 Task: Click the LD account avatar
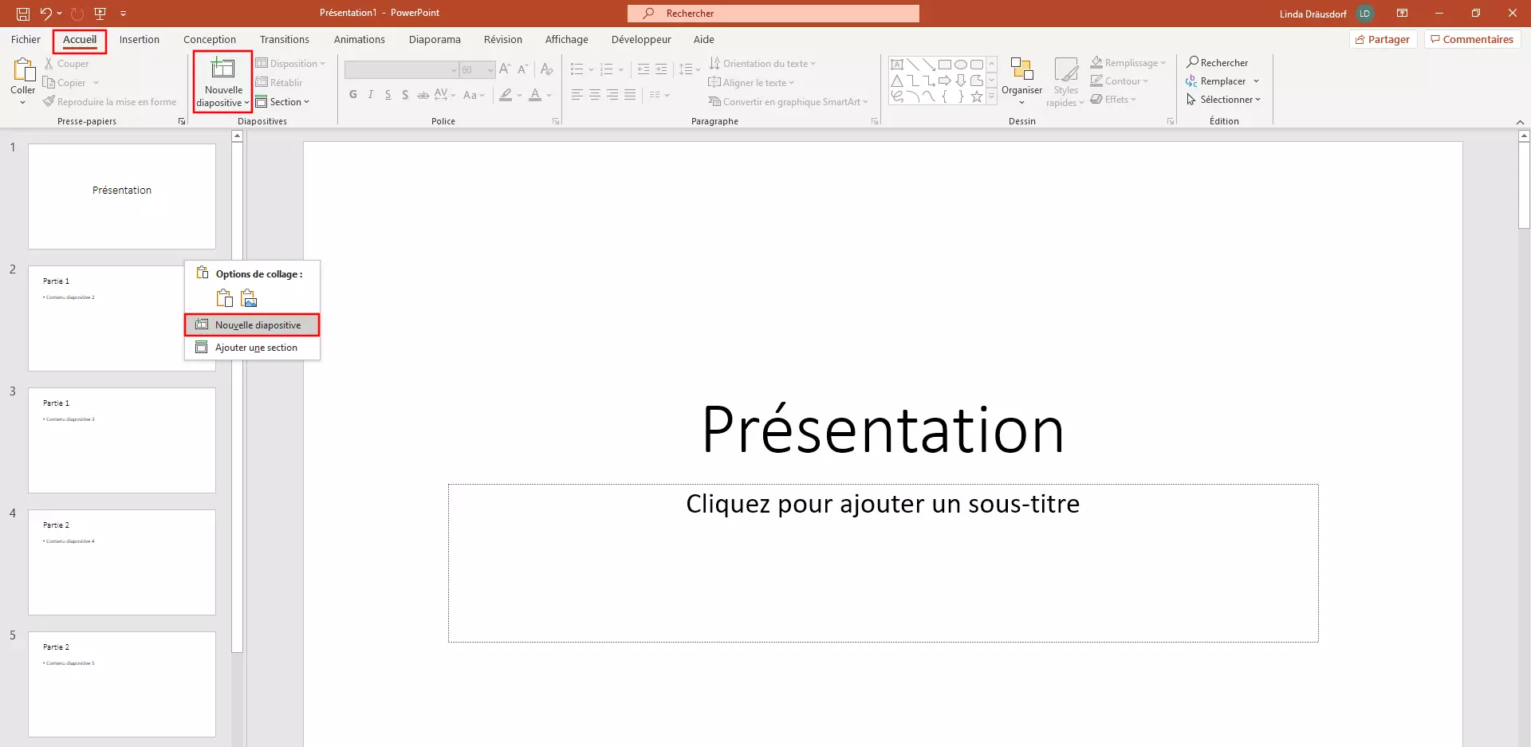[1365, 14]
